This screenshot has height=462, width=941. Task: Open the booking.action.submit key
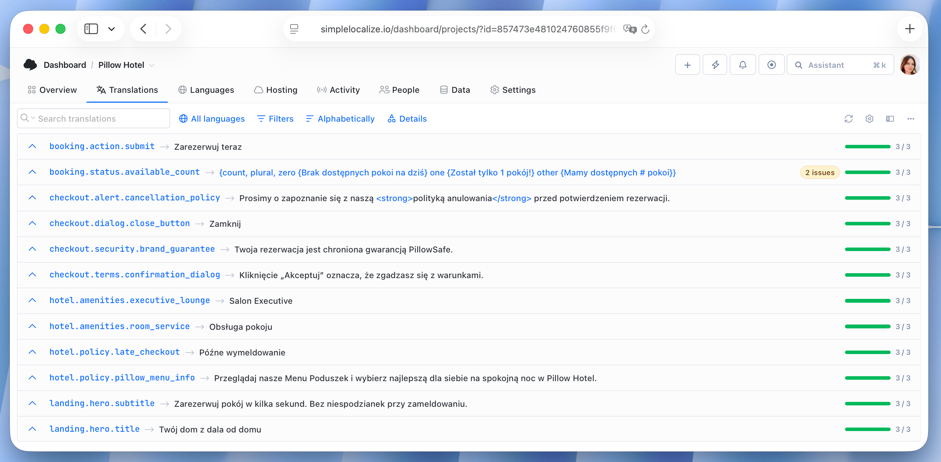tap(102, 147)
